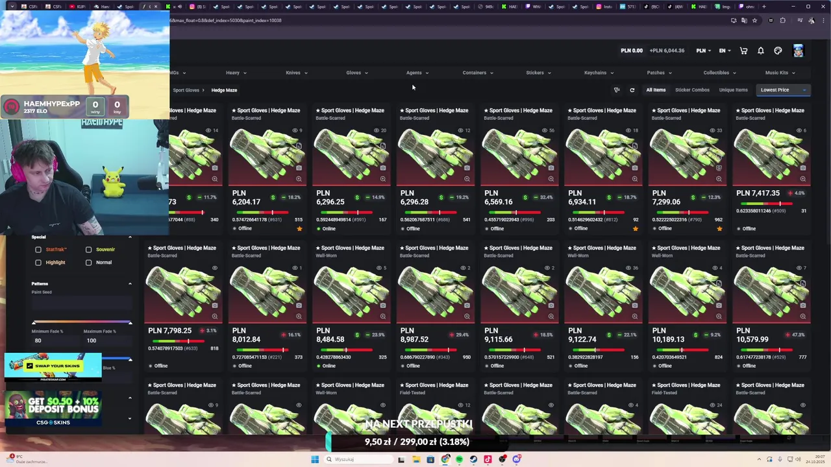This screenshot has height=467, width=831.
Task: Toggle favorite star on PLN 6,204.17 listing
Action: click(299, 228)
